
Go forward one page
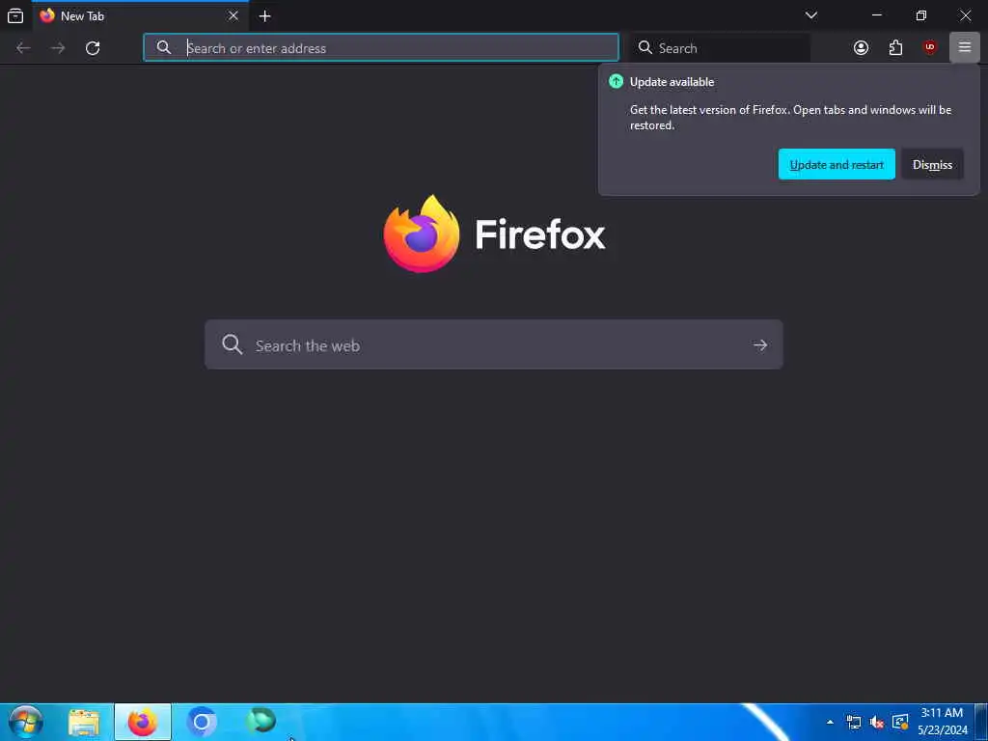(x=58, y=48)
